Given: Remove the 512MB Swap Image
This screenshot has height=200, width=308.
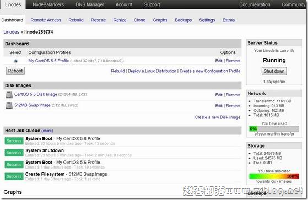Looking at the screenshot, I should (233, 106).
